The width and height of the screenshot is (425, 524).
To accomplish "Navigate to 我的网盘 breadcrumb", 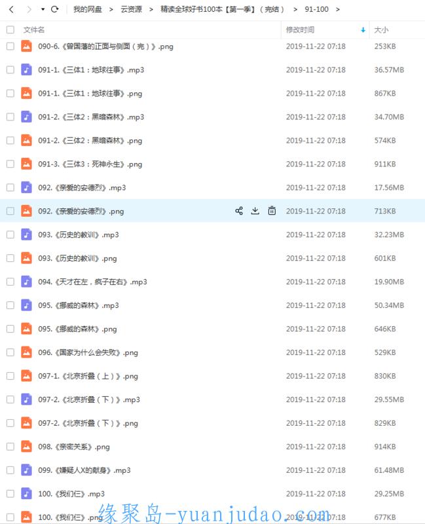I will point(88,9).
